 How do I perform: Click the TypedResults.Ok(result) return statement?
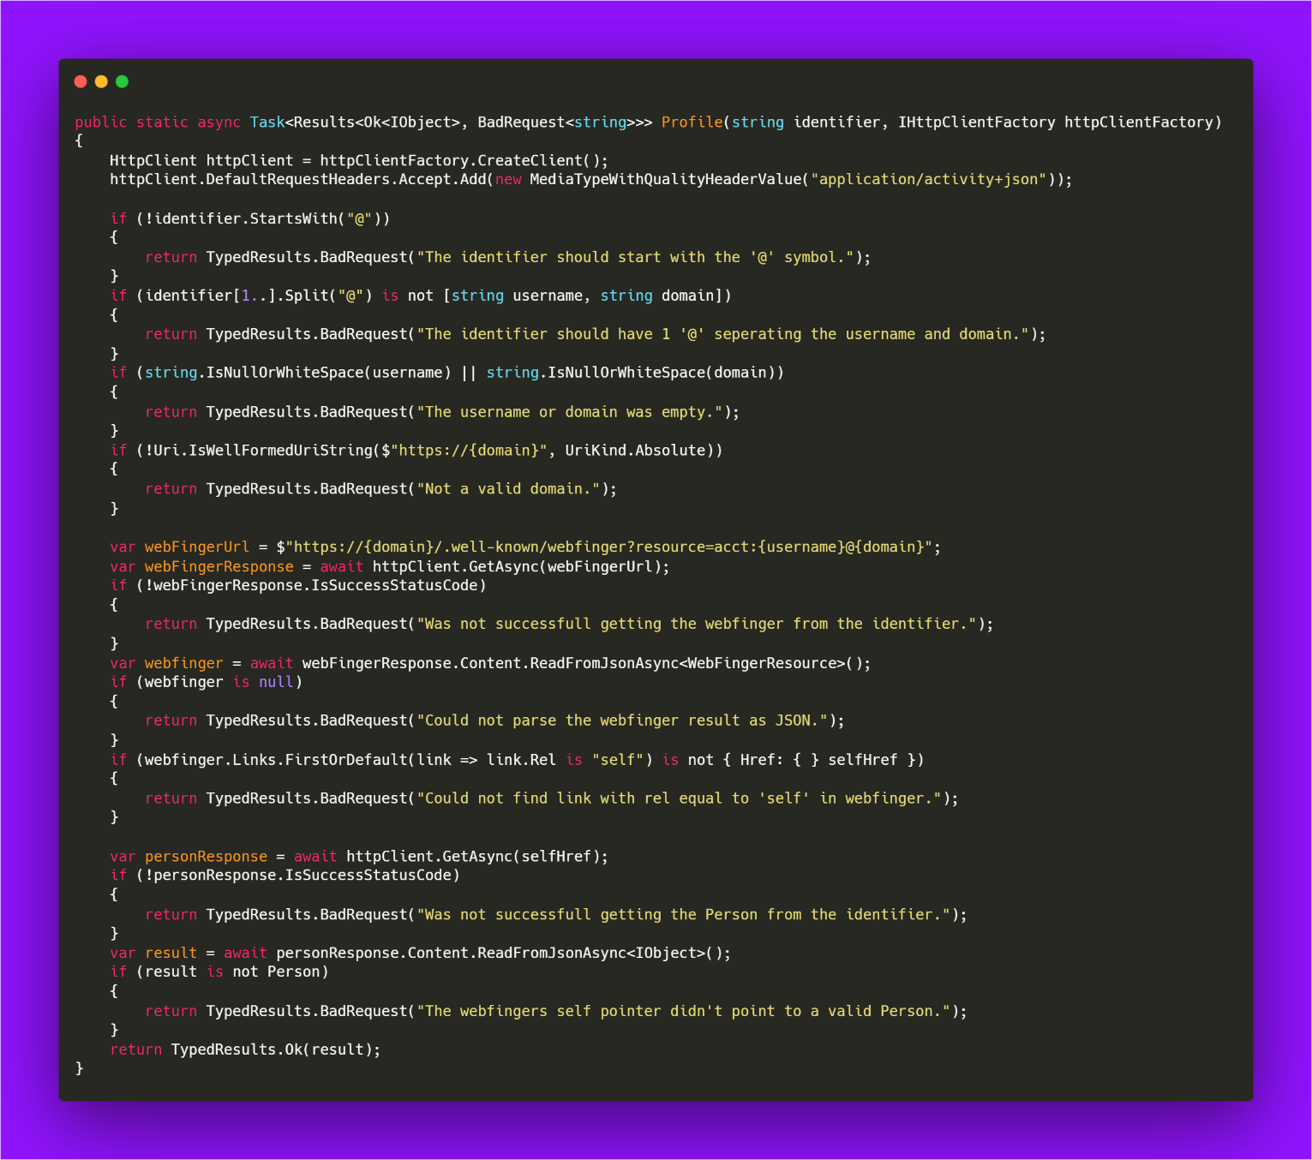[x=275, y=1050]
